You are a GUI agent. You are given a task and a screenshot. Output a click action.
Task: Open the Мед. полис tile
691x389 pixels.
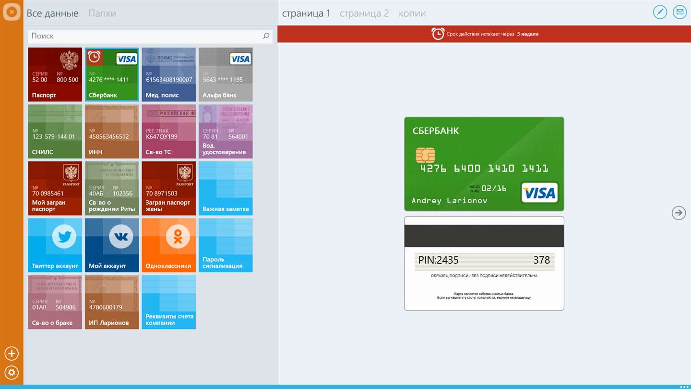(168, 74)
